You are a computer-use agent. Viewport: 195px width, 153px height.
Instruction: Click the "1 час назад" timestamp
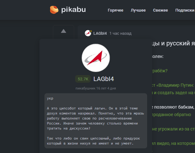pyautogui.click(x=121, y=33)
